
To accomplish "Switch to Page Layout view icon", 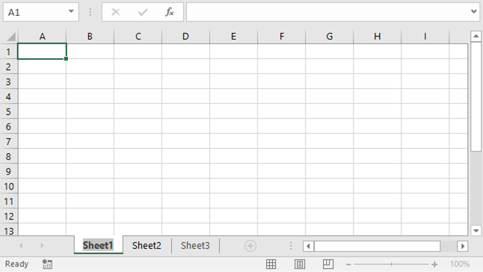I will tap(300, 264).
